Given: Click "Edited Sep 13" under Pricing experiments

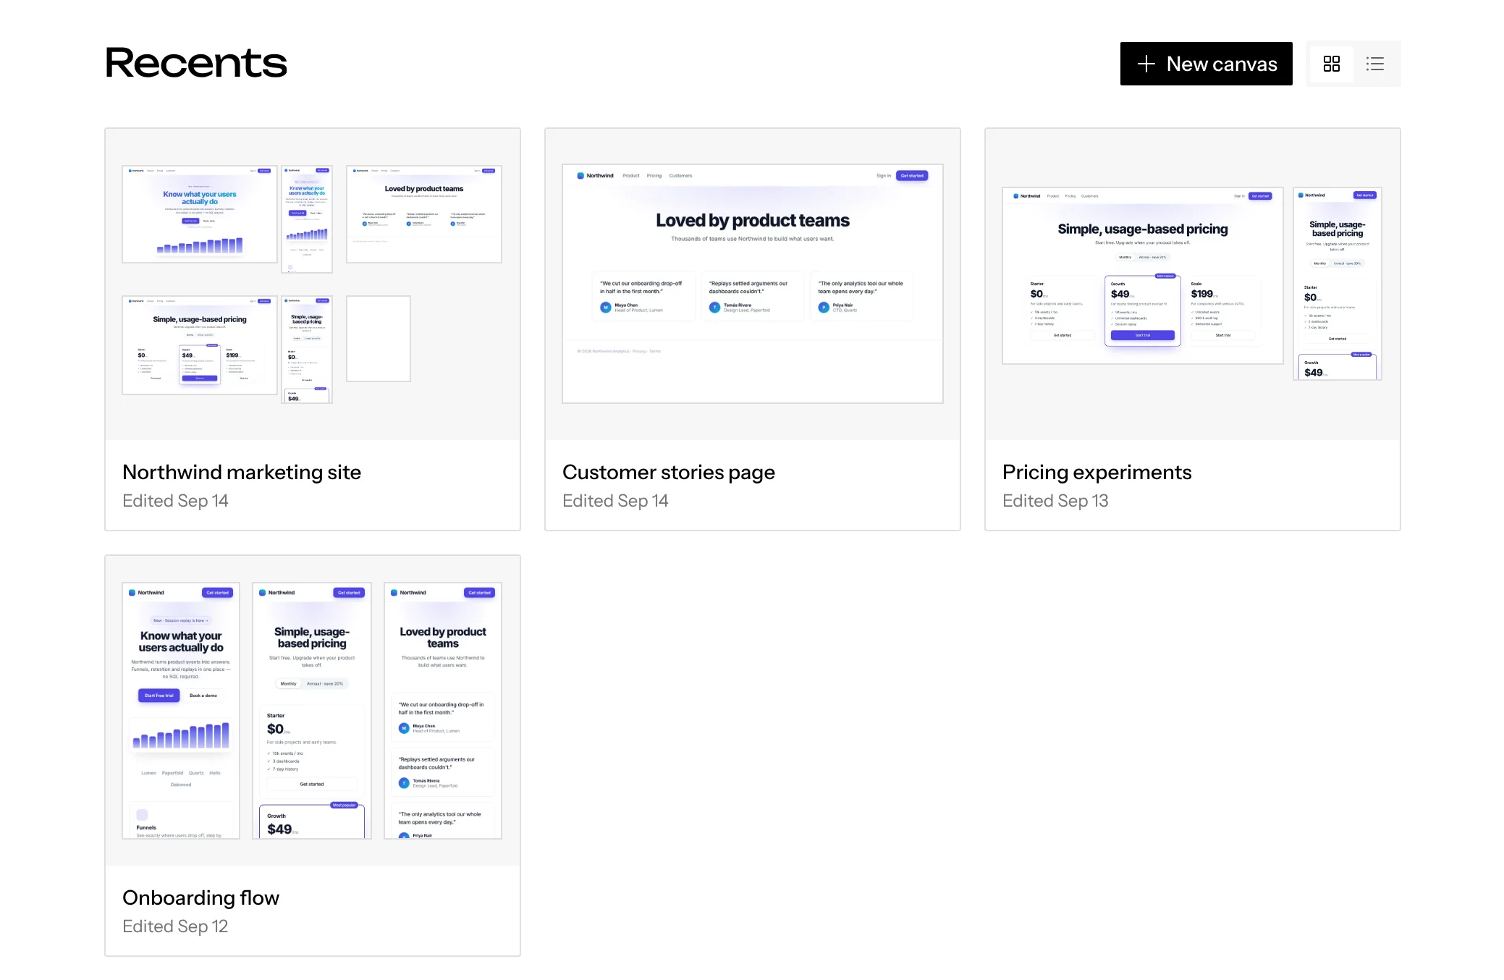Looking at the screenshot, I should point(1055,501).
